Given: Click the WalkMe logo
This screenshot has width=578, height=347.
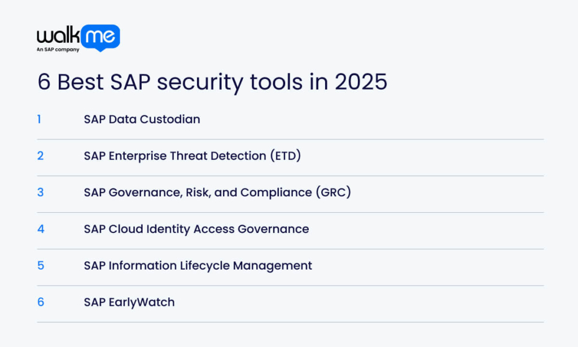Looking at the screenshot, I should pyautogui.click(x=78, y=38).
